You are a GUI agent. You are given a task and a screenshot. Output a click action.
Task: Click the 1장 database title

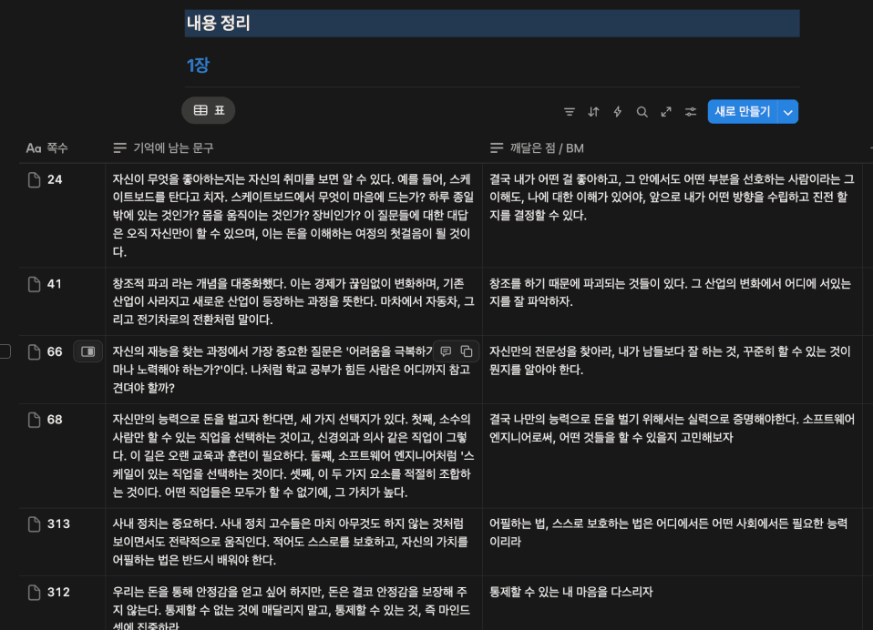[x=198, y=66]
